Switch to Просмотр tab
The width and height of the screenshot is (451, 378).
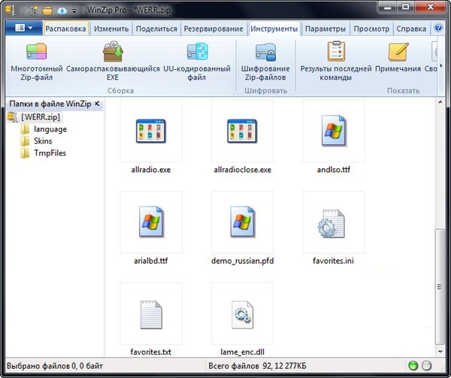click(371, 29)
